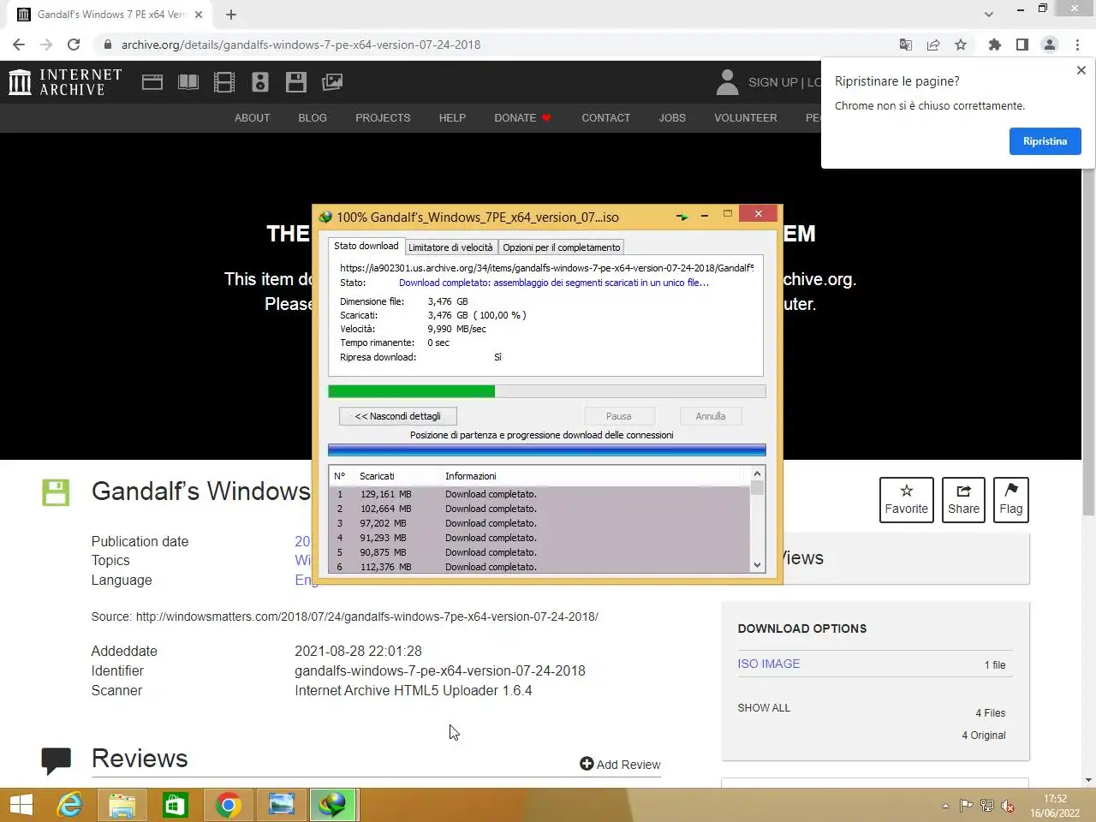
Task: Open the ABOUT menu item
Action: click(252, 118)
